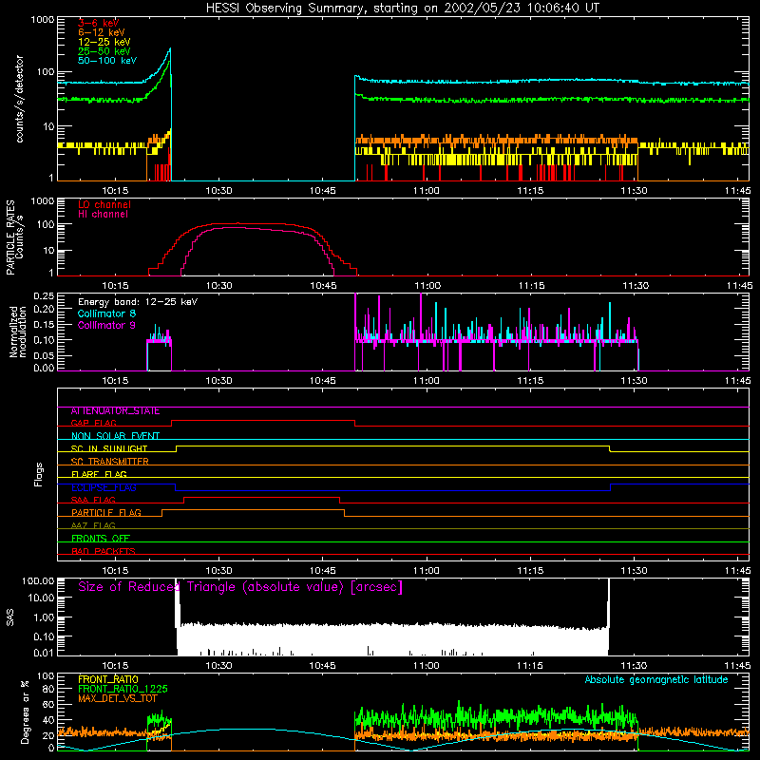This screenshot has width=760, height=760.
Task: Select the MAX_DET_VS_TOT legend label
Action: (118, 698)
